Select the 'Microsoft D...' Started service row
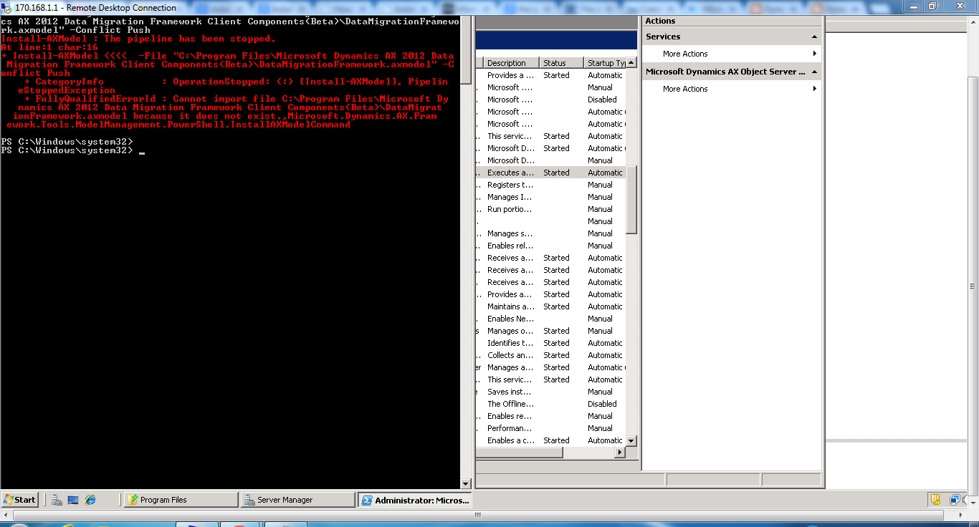This screenshot has height=527, width=979. coord(550,148)
